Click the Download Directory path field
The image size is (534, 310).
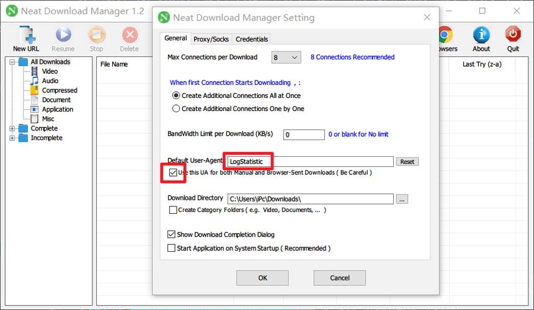point(311,199)
